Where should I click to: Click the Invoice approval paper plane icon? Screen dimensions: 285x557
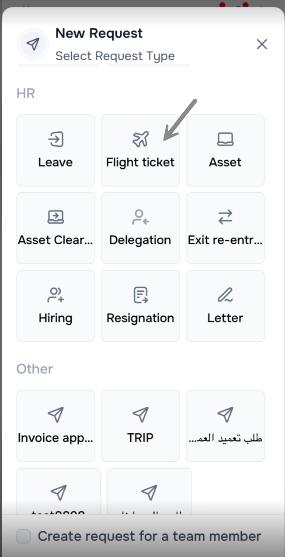coord(56,414)
